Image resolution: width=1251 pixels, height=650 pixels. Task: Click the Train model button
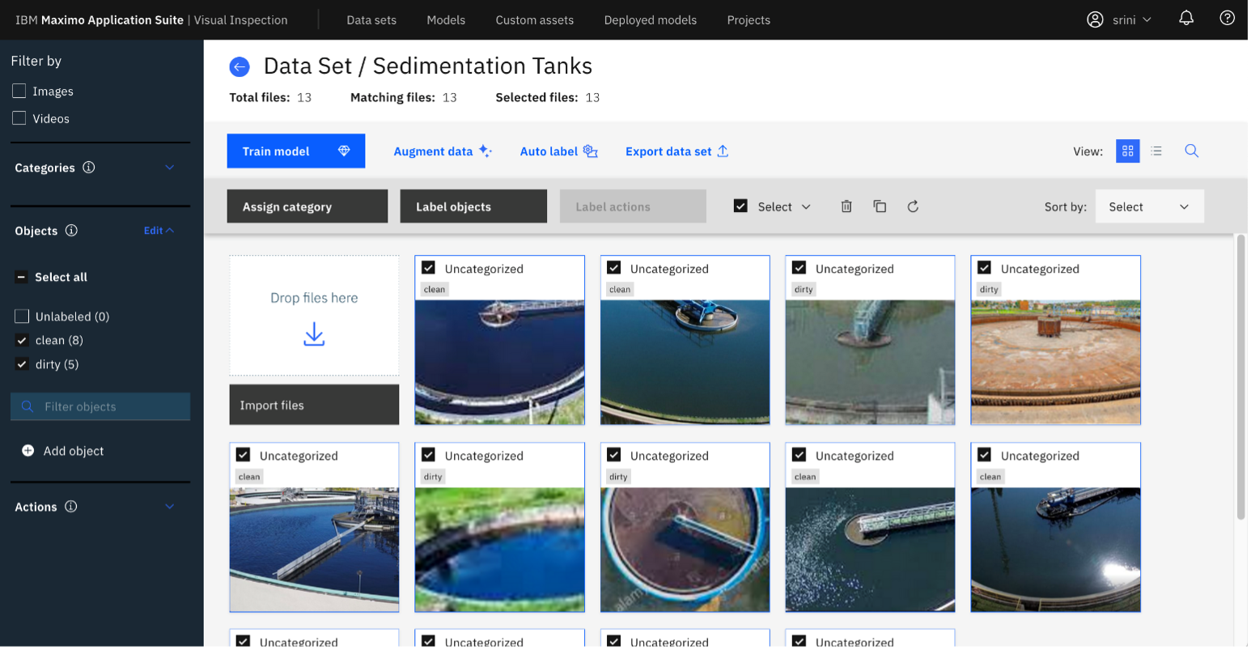[296, 151]
